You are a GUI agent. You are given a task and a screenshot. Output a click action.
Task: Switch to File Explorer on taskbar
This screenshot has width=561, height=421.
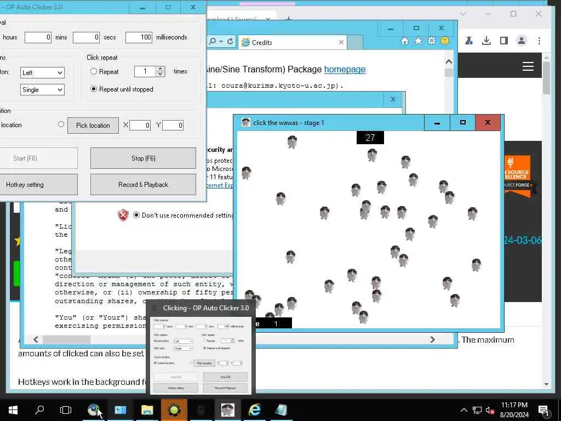[x=147, y=410]
